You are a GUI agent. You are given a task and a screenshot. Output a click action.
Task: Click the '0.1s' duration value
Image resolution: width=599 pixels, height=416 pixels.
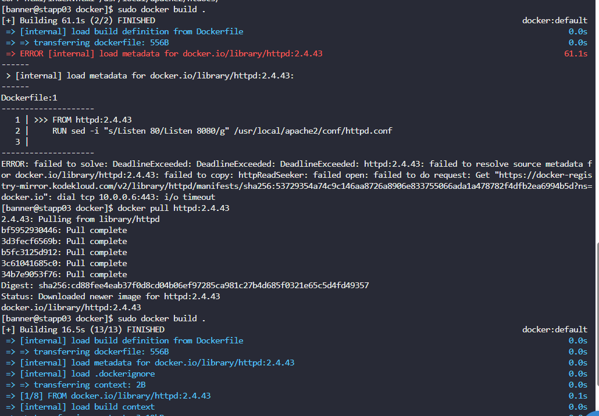tap(578, 396)
